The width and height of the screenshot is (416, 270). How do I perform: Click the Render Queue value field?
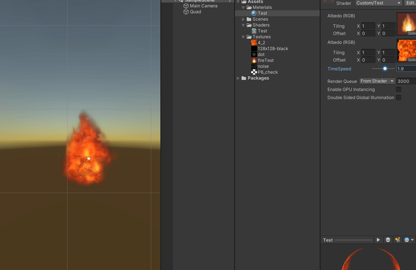point(406,81)
